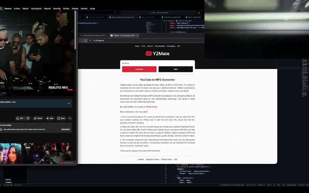
Task: Open the ToU footer link
Action: 176,159
